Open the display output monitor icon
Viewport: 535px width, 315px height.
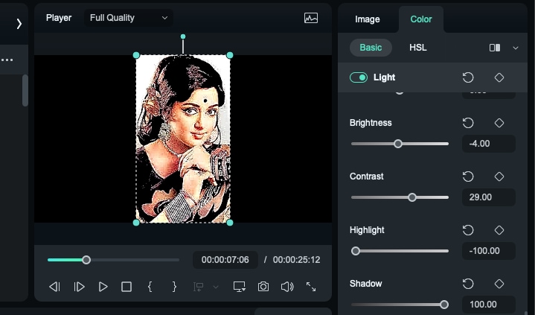click(239, 287)
